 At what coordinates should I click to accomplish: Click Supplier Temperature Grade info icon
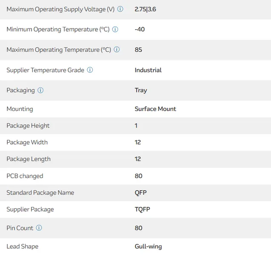click(x=90, y=70)
